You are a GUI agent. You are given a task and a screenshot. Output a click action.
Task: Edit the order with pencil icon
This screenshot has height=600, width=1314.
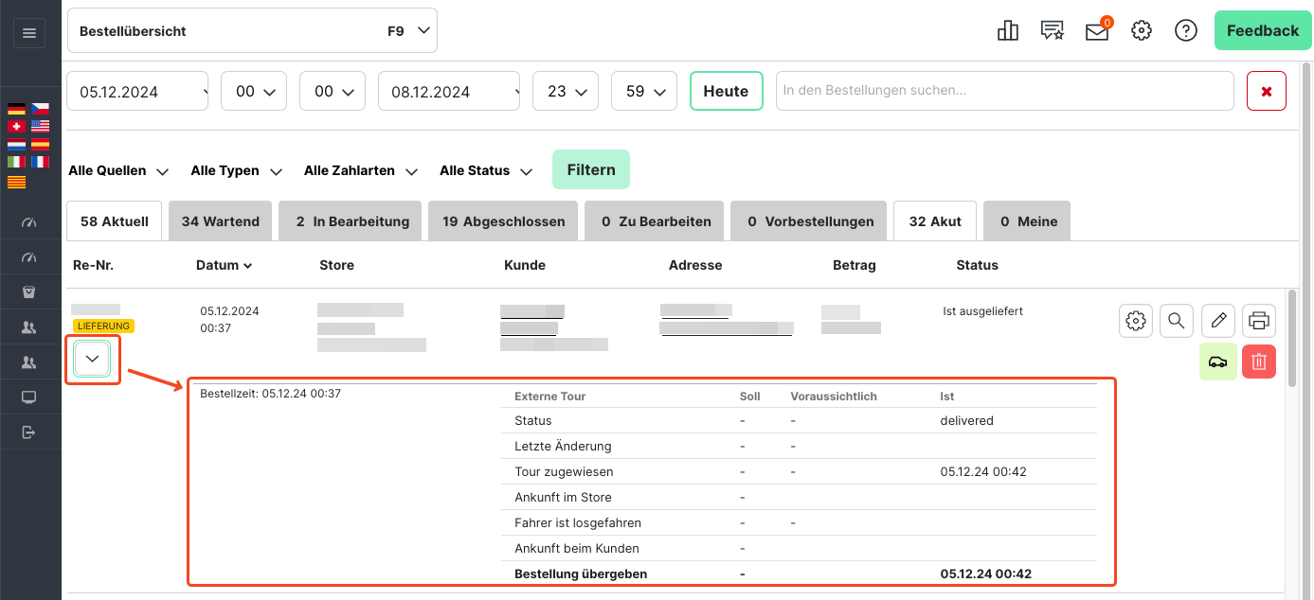coord(1217,321)
